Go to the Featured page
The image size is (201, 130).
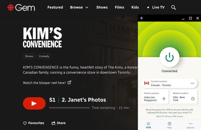55,7
